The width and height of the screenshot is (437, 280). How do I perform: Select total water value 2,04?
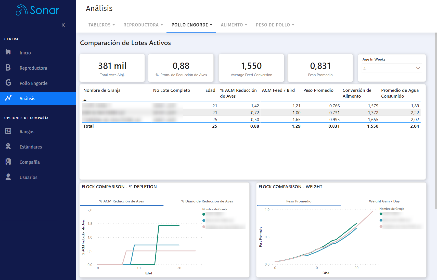pyautogui.click(x=415, y=126)
